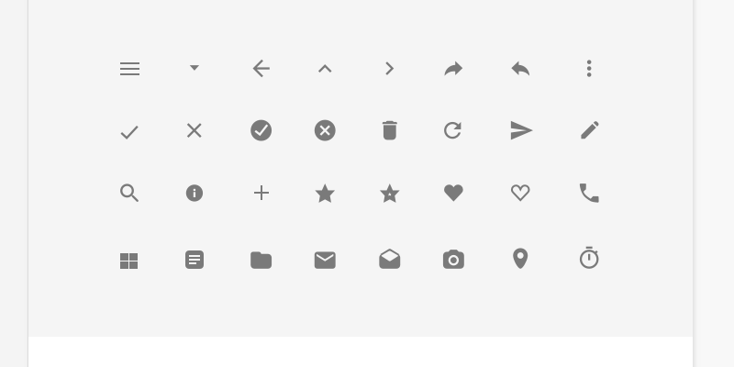Click the solid filled star icon
This screenshot has height=367, width=734.
[x=325, y=193]
